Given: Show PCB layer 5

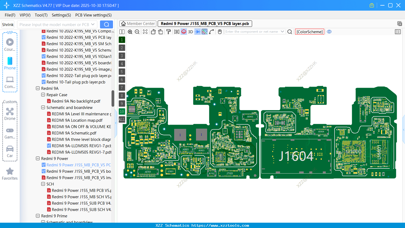Looking at the screenshot, I should coord(122,72).
